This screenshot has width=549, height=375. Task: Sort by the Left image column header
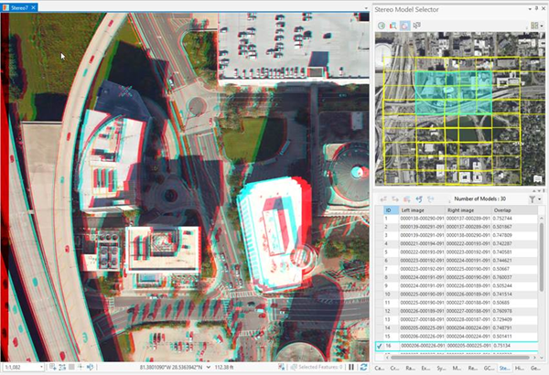coord(413,209)
